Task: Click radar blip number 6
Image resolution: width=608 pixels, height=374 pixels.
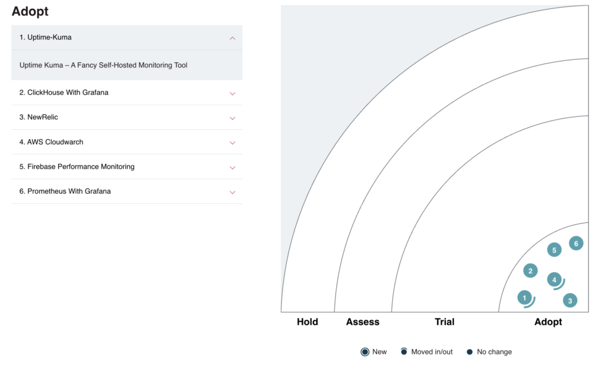Action: [x=576, y=243]
